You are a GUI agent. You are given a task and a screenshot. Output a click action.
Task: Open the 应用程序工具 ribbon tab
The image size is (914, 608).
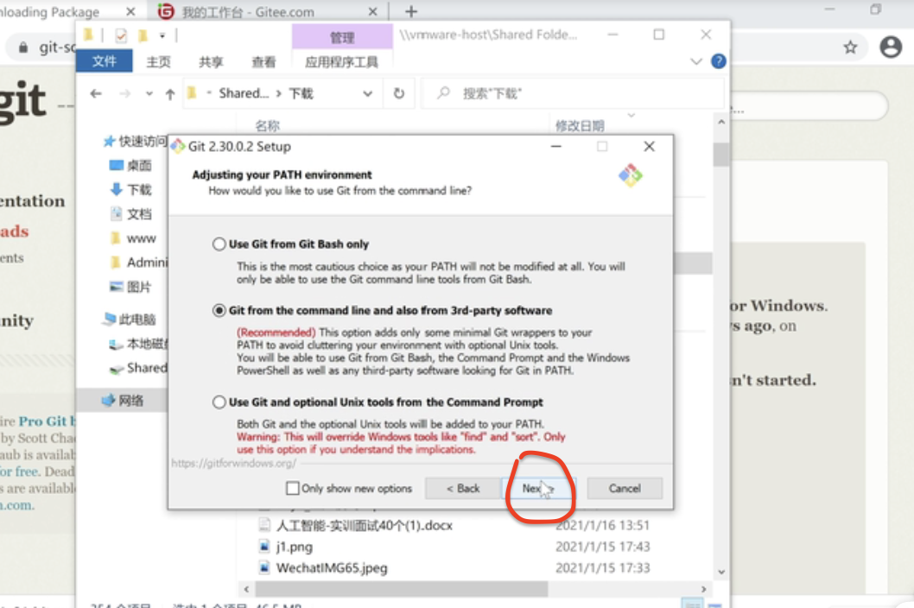point(342,61)
